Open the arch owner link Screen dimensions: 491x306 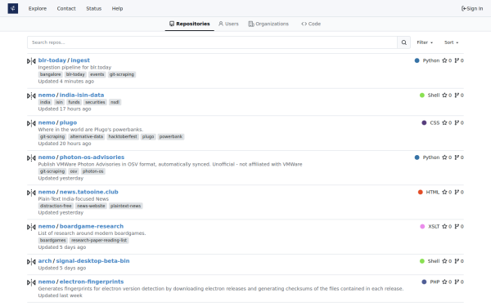coord(45,261)
